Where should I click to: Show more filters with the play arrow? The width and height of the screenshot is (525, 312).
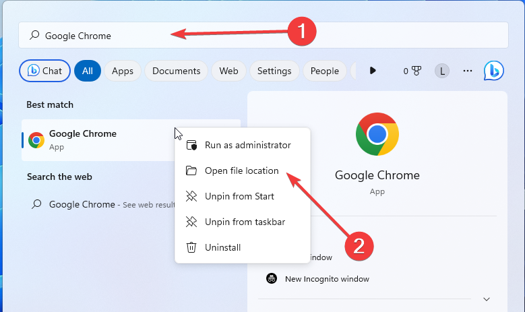(373, 71)
